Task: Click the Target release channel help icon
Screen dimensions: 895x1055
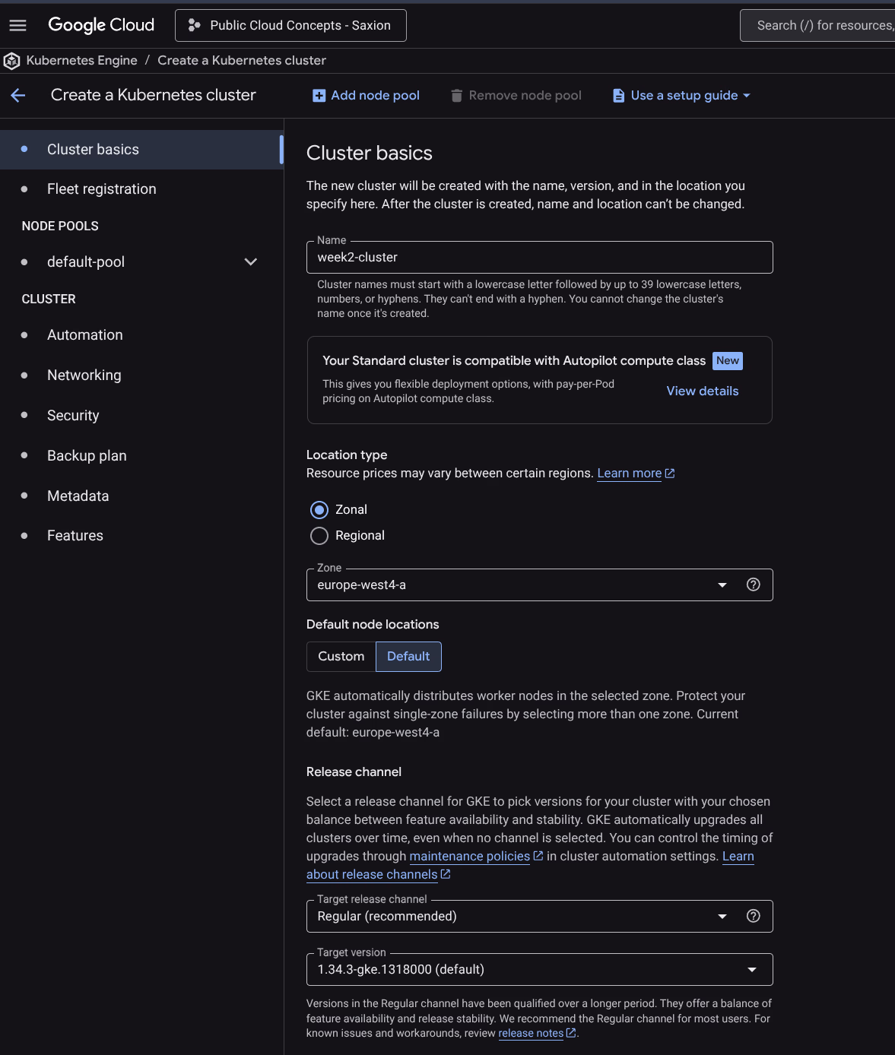Action: point(753,916)
